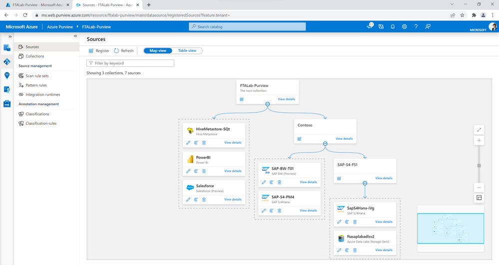
Task: Bookmark this page with the star icon
Action: [x=462, y=15]
